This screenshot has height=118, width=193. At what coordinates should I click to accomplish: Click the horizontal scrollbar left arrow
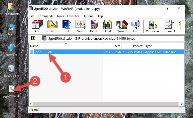[31, 104]
